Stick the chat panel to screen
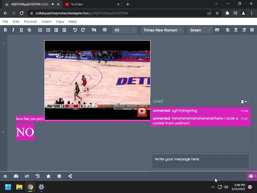The image size is (257, 193). pos(242,102)
